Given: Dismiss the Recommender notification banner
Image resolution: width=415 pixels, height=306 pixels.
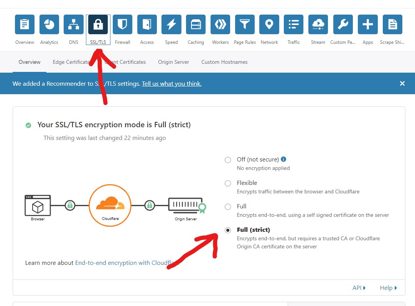Looking at the screenshot, I should point(402,83).
